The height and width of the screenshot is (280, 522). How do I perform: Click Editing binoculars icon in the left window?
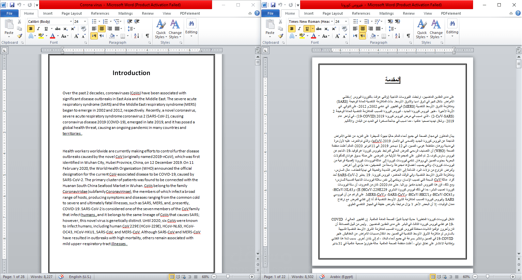pos(192,23)
